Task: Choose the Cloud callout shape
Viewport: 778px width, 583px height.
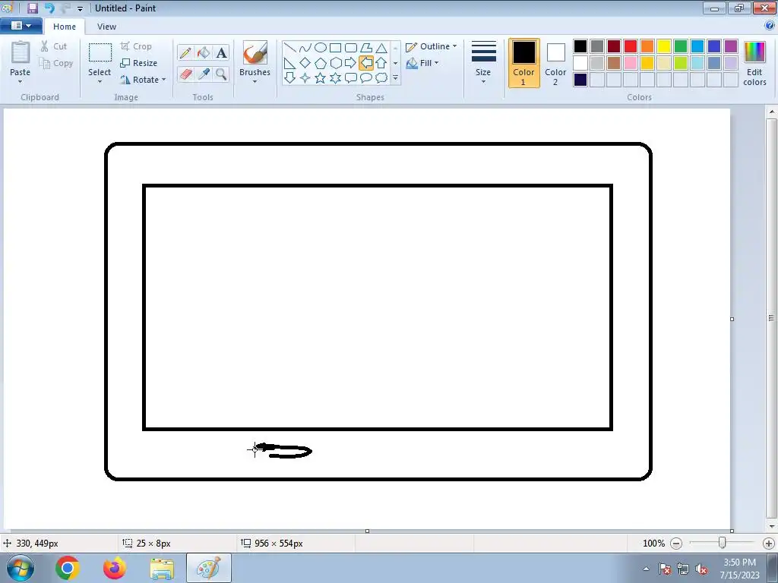Action: (381, 78)
